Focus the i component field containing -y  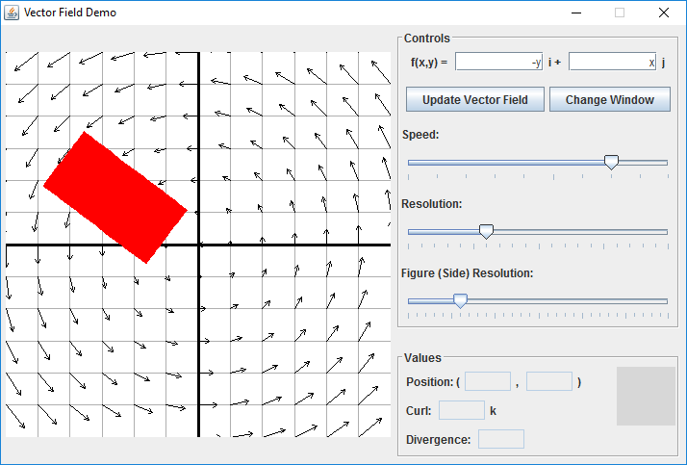(499, 62)
